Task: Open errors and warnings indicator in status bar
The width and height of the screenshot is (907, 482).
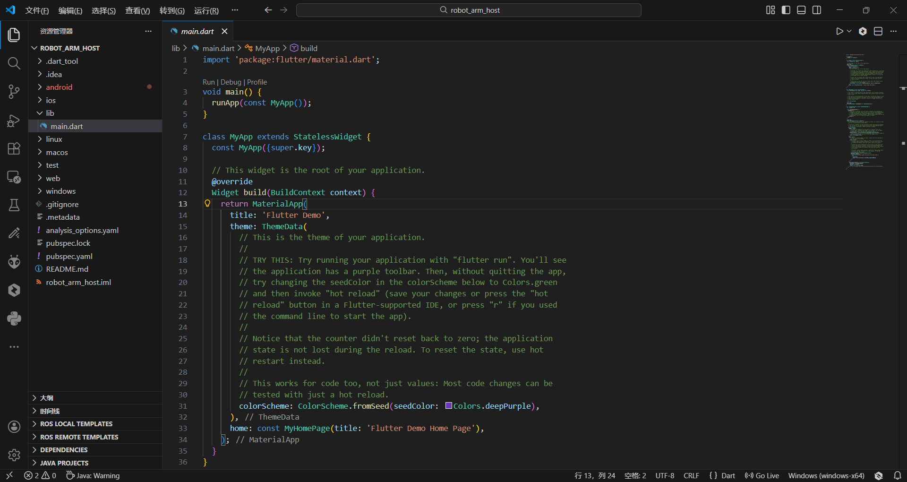Action: pos(40,475)
